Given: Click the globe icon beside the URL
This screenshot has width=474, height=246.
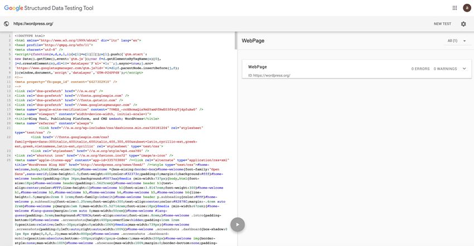Looking at the screenshot, I should coord(6,23).
